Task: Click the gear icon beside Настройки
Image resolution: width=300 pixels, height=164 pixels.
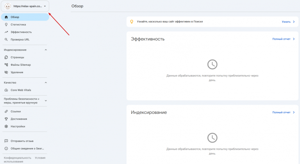Action: (x=6, y=126)
